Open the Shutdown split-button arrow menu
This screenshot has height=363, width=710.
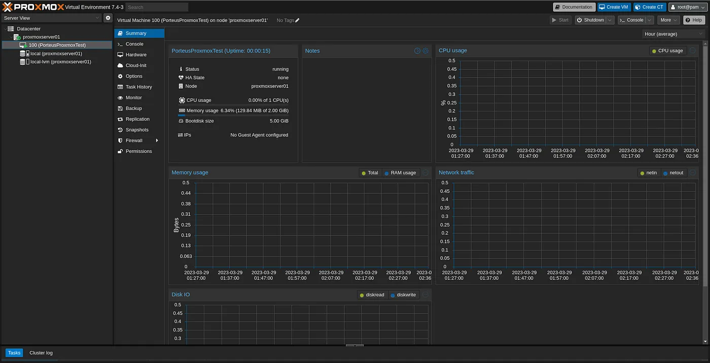610,20
